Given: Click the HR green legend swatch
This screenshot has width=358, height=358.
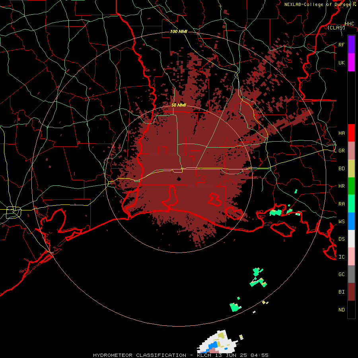Looking at the screenshot, I should pos(351,186).
